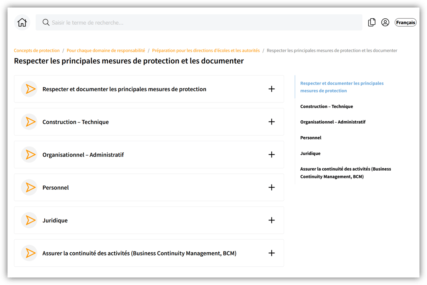Screen dimensions: 427x285
Task: Click accordion title Personnel
Action: [x=55, y=188]
